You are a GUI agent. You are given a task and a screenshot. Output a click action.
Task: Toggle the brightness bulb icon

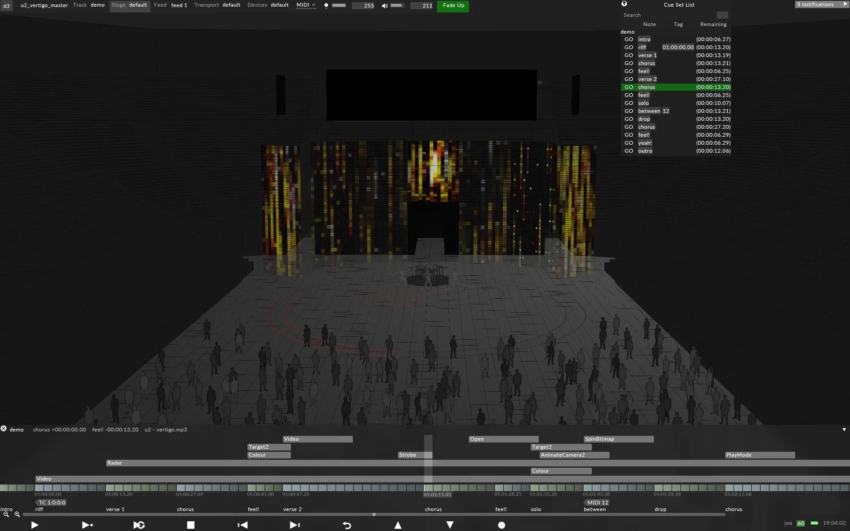coord(326,6)
